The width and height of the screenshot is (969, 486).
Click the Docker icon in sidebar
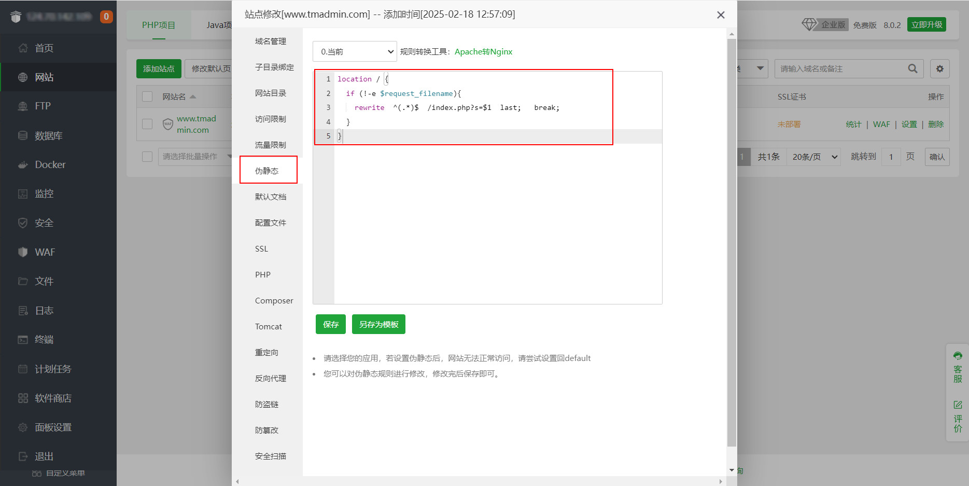(x=23, y=165)
